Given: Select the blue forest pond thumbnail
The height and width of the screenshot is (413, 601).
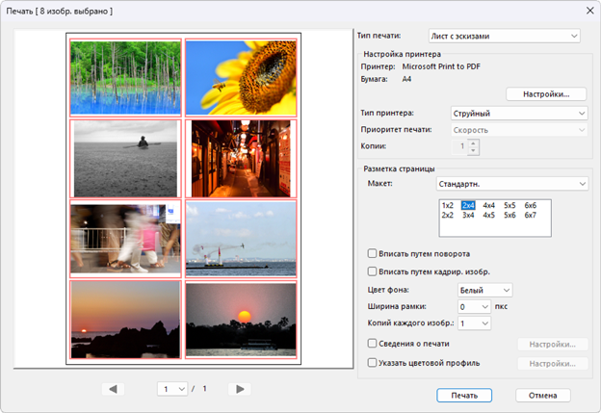Looking at the screenshot, I should tap(125, 77).
